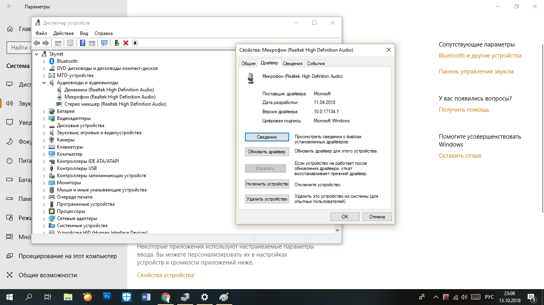
Task: Scan for hardware changes via monitor-magnifier icon
Action: coord(104,43)
